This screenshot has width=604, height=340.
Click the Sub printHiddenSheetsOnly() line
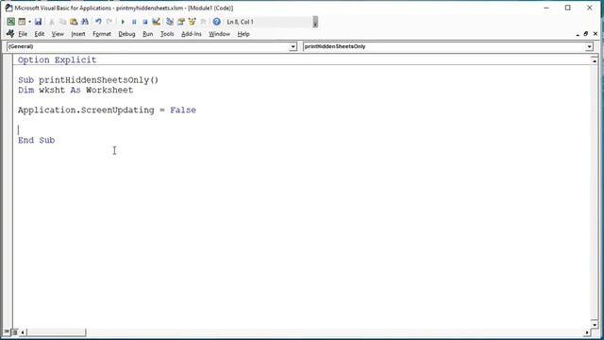click(x=88, y=80)
